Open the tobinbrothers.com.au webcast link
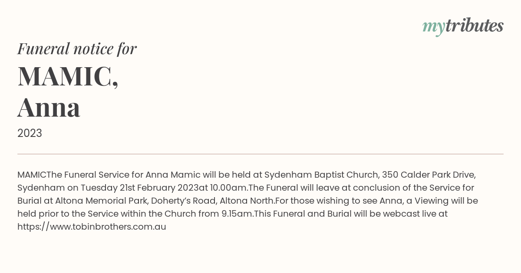This screenshot has height=273, width=521. click(92, 227)
